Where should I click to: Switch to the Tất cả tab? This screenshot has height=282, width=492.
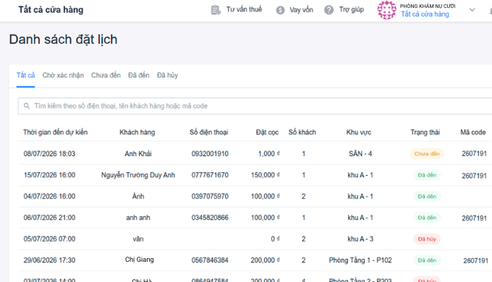(x=26, y=75)
